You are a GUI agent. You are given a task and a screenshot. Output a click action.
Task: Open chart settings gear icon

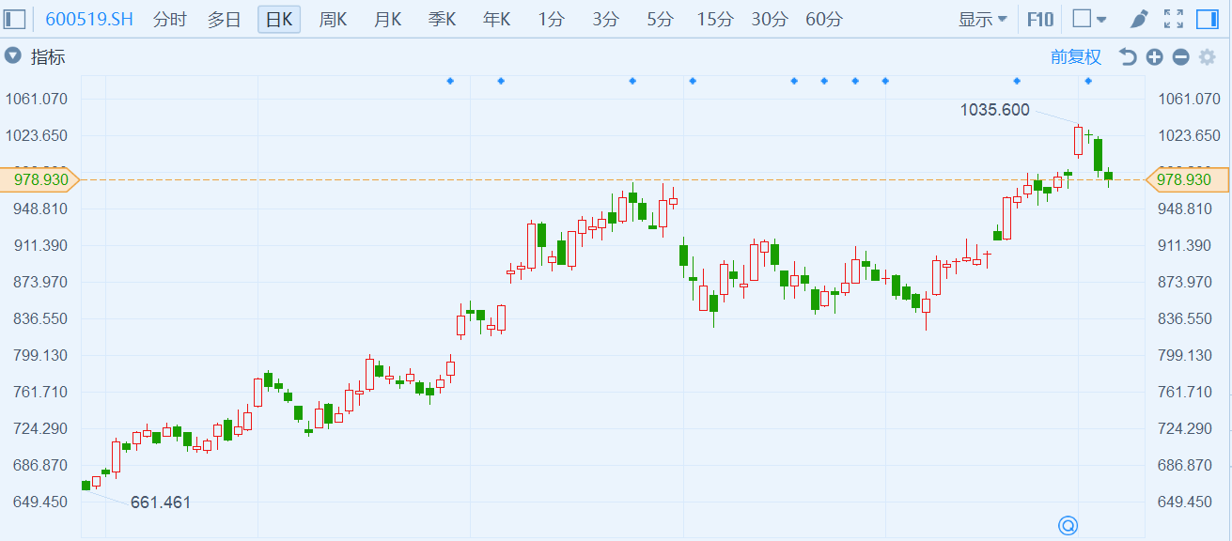tap(1208, 57)
